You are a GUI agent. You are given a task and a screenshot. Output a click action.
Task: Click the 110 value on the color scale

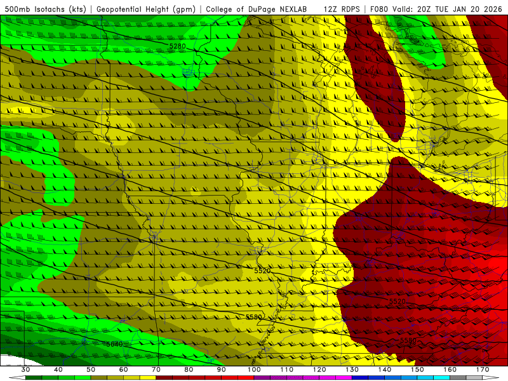(x=287, y=370)
